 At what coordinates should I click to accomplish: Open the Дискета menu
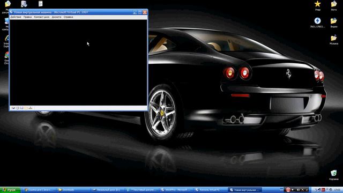tap(56, 17)
